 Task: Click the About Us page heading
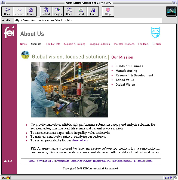(32, 34)
